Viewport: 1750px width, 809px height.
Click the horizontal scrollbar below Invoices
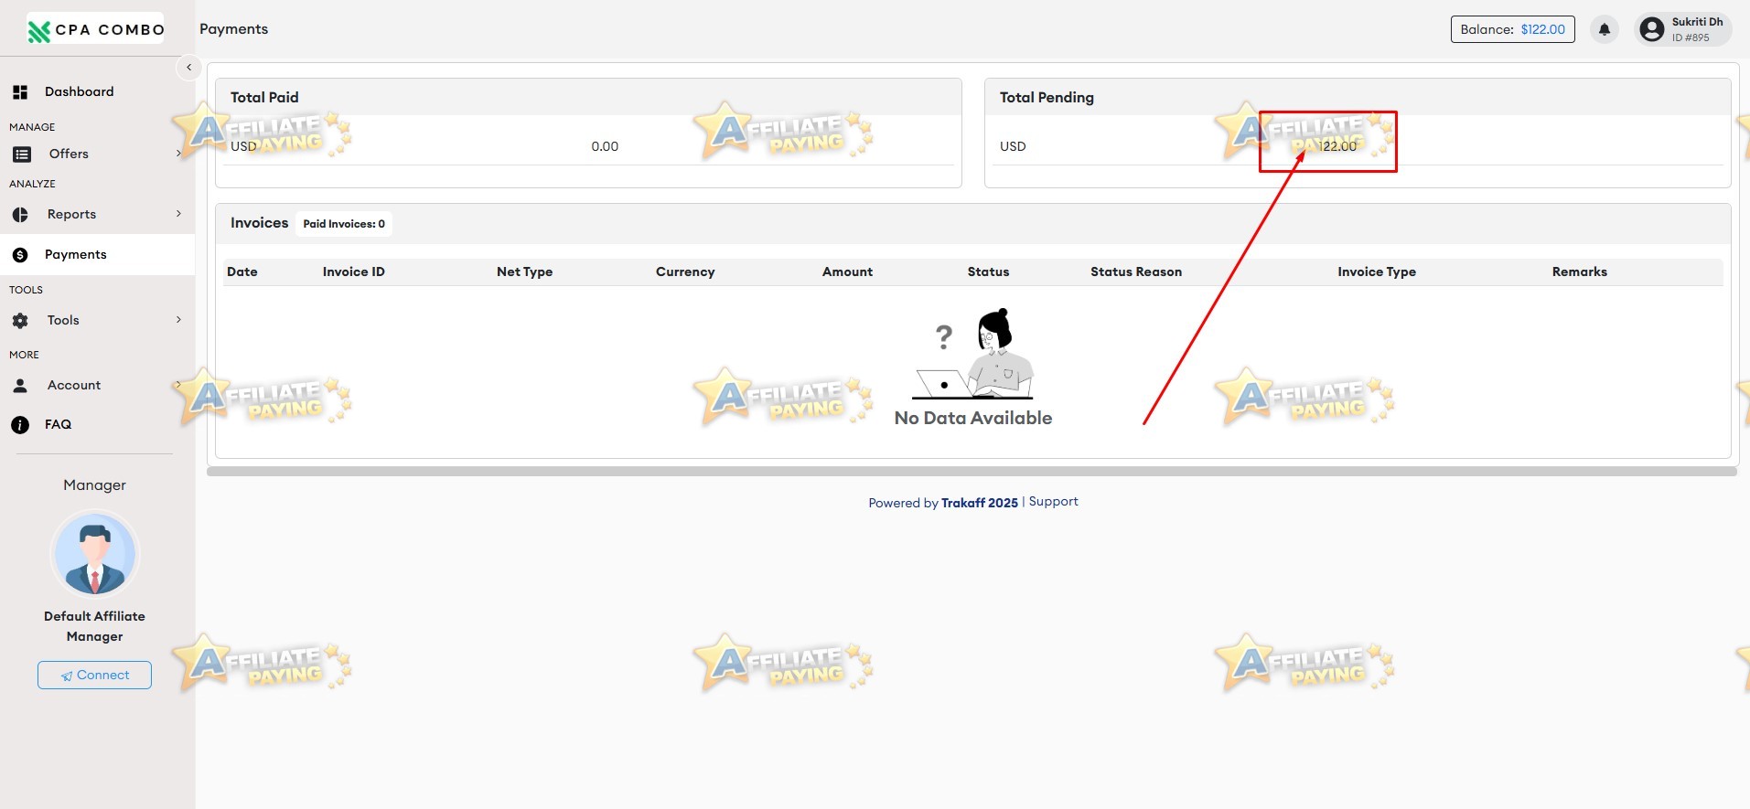pos(972,472)
